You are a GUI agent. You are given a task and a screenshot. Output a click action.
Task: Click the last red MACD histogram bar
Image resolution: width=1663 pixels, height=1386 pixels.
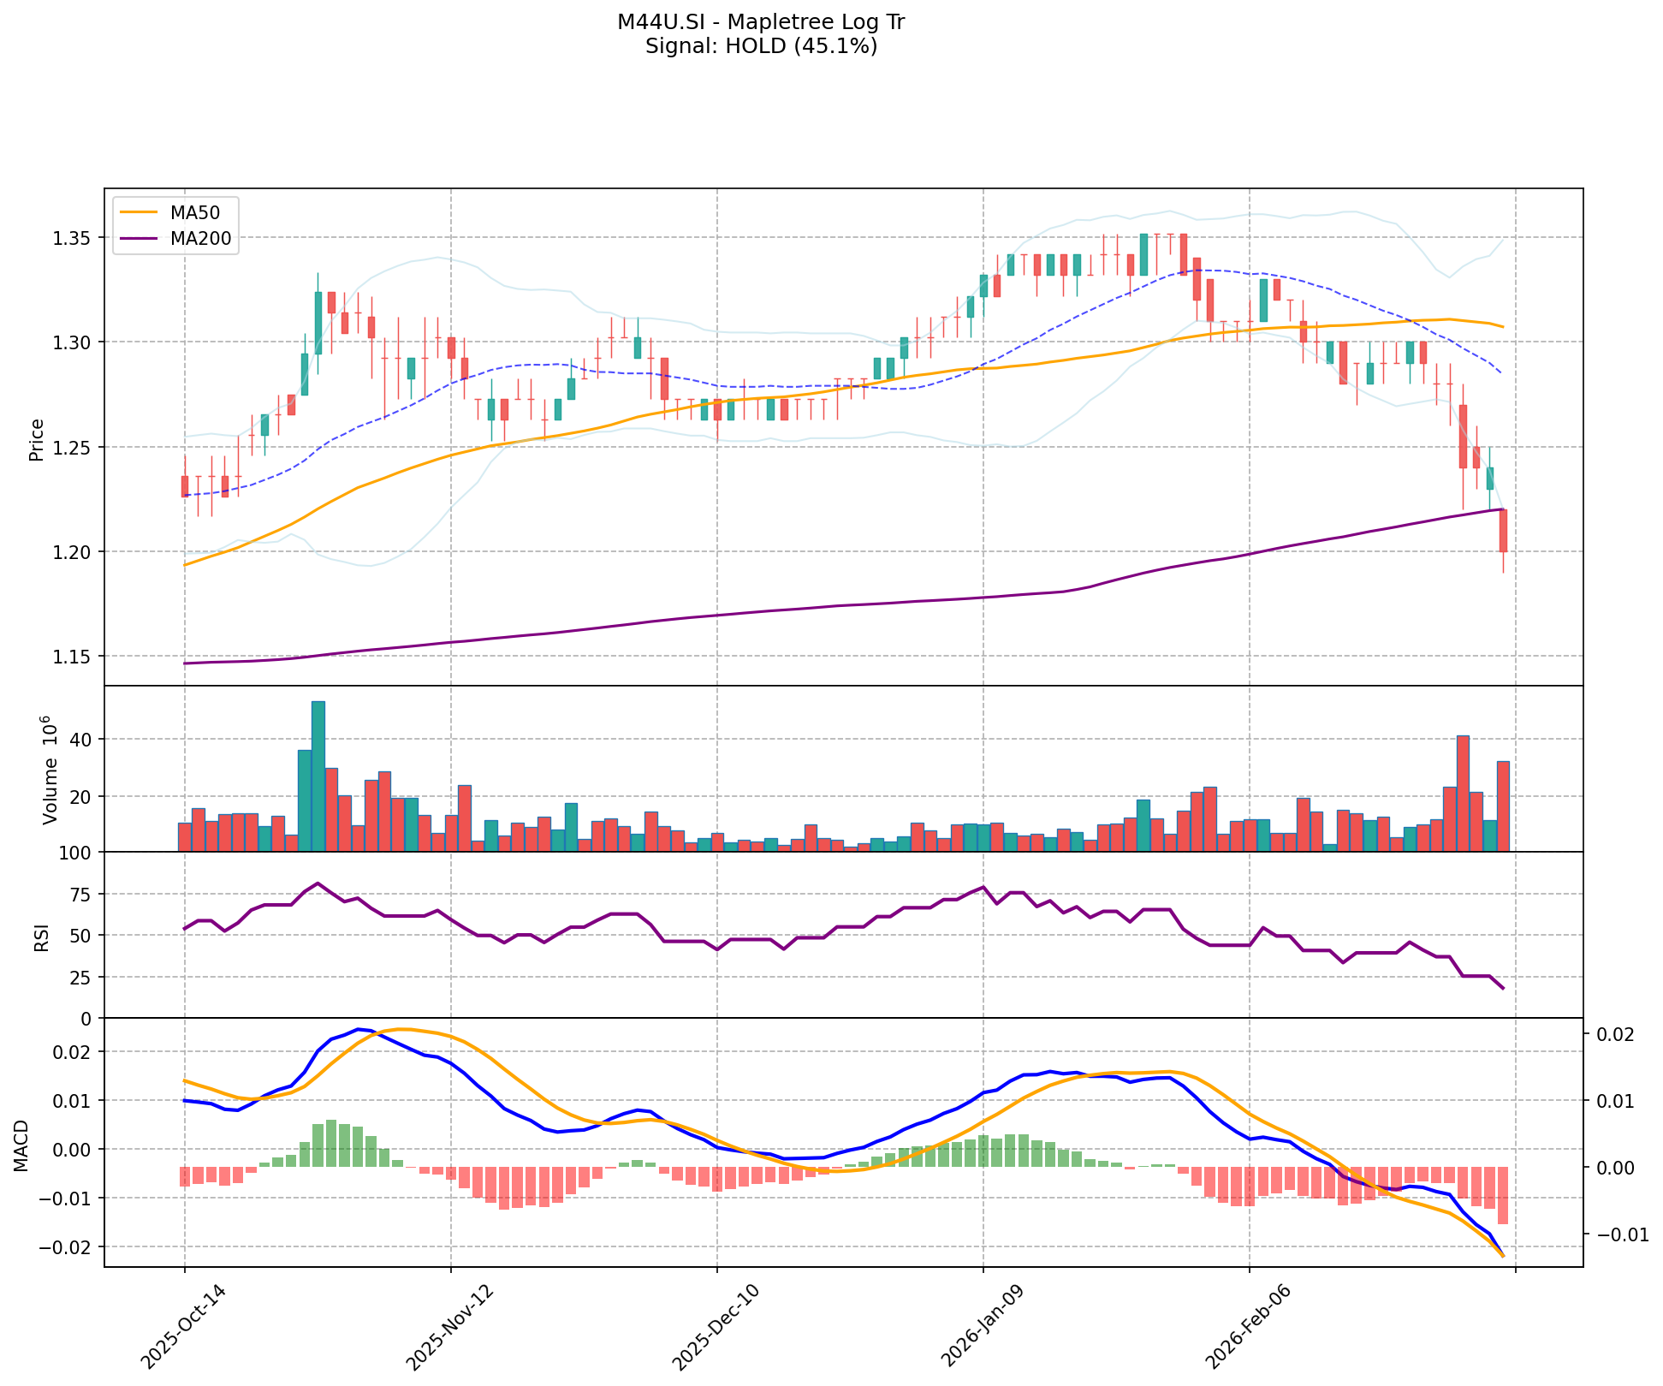1503,1195
